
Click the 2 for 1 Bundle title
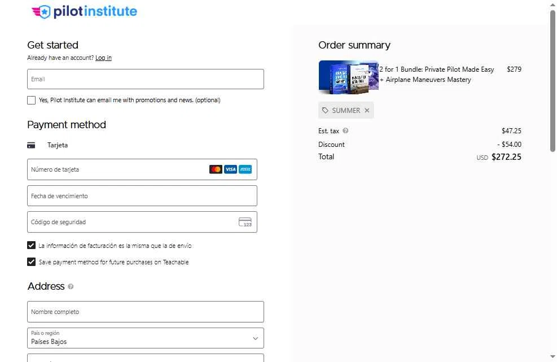437,75
